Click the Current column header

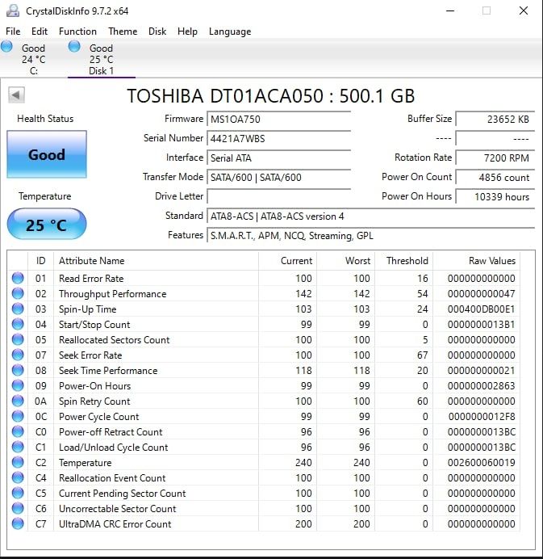click(288, 261)
